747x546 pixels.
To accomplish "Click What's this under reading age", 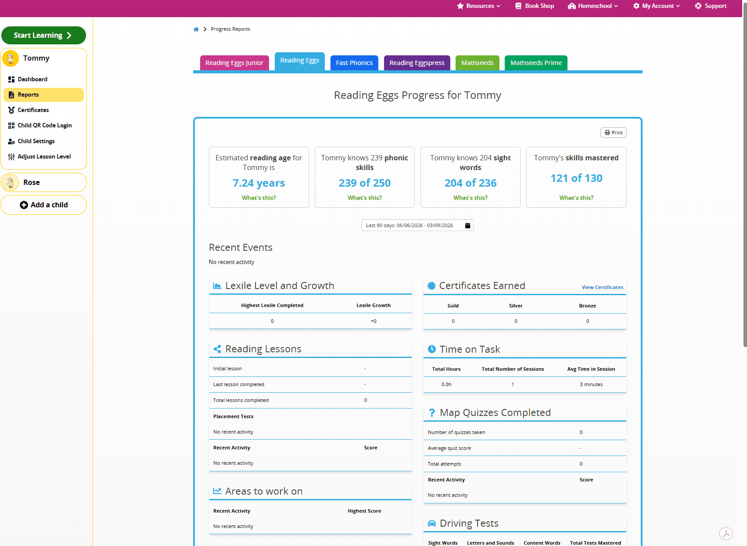I will click(x=259, y=198).
